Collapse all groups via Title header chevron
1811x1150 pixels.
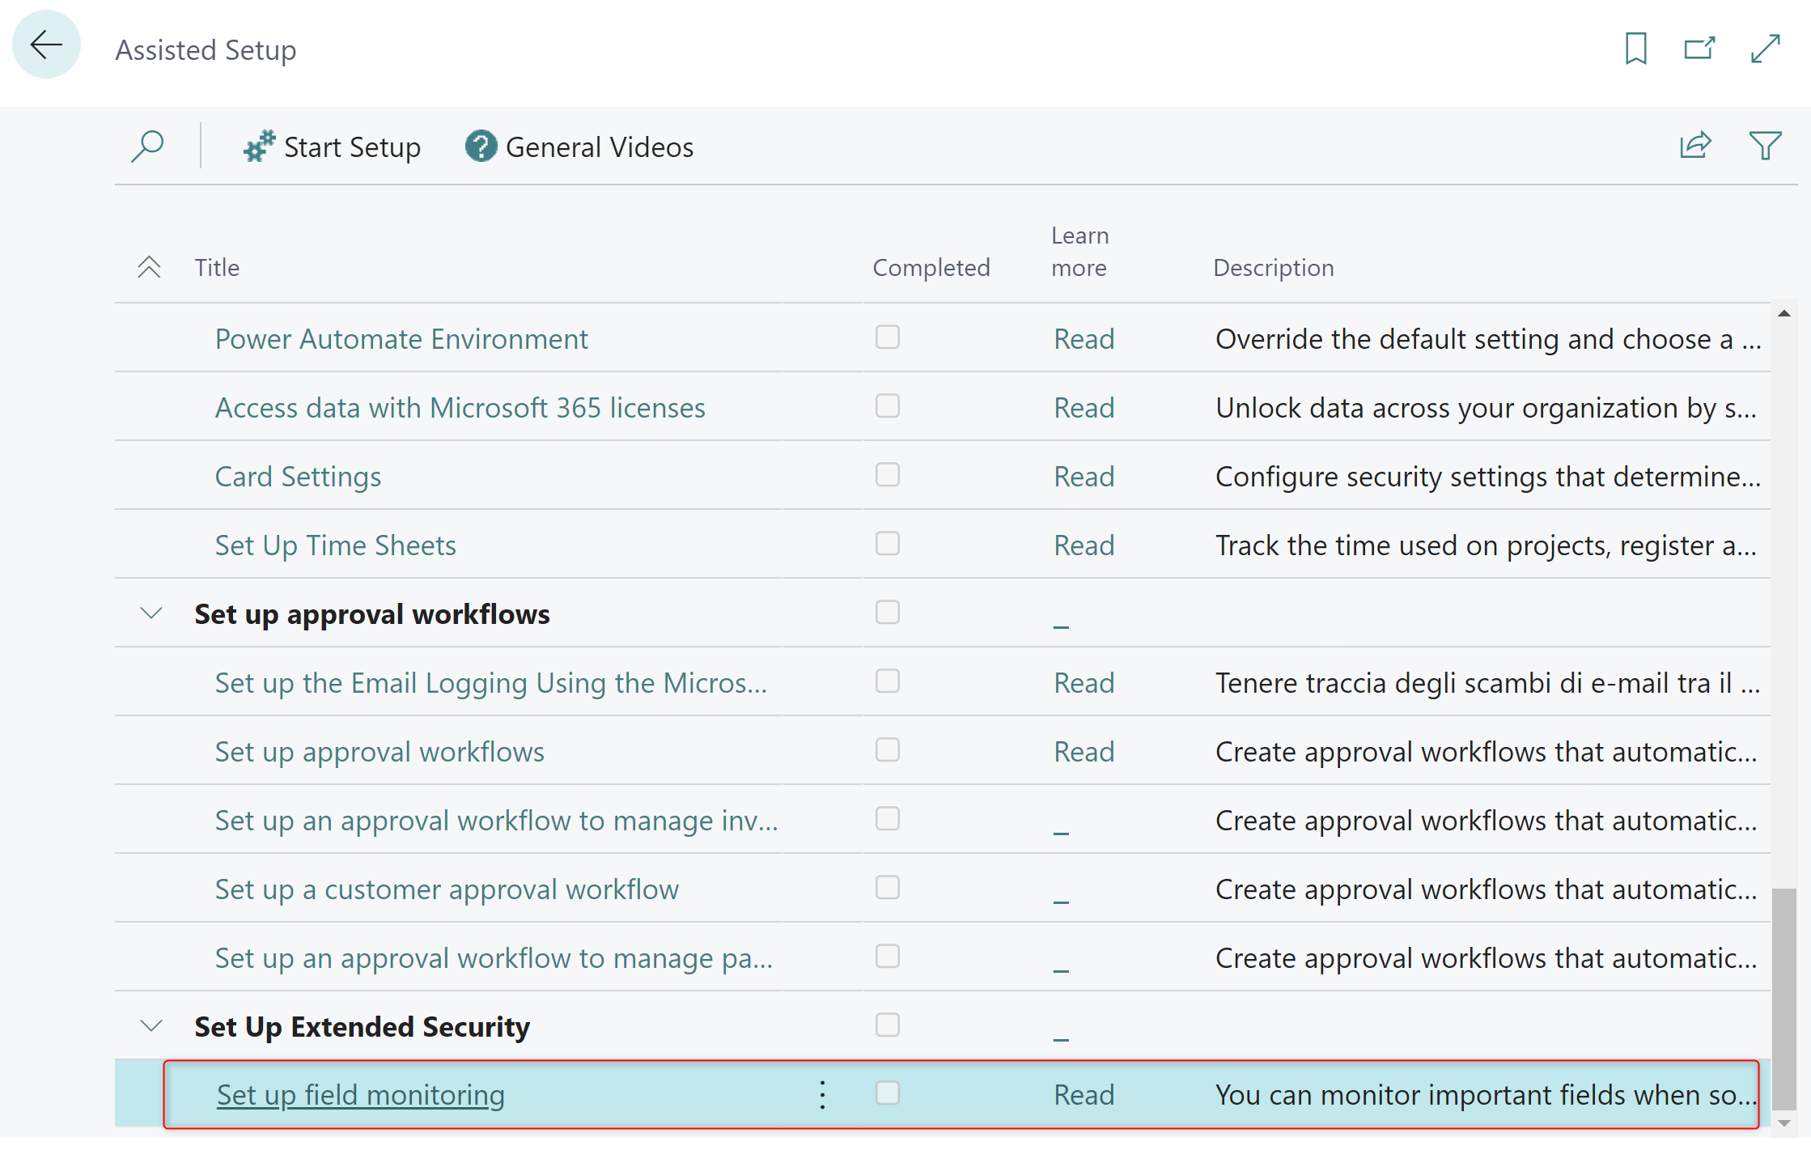149,267
